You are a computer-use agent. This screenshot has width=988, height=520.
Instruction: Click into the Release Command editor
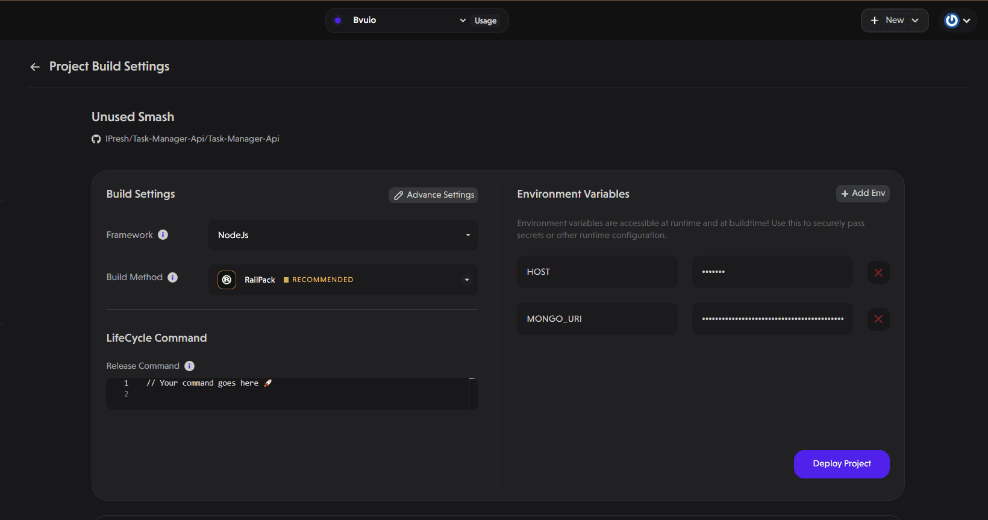(x=292, y=393)
